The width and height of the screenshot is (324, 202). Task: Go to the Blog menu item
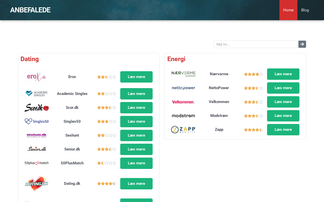tap(305, 10)
